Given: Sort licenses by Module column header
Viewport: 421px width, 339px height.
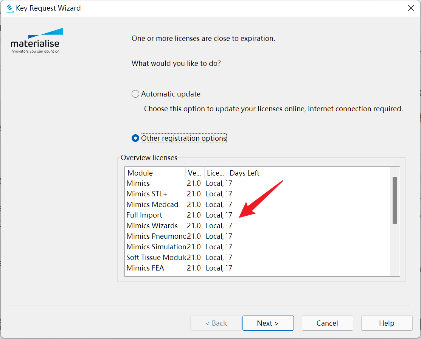Looking at the screenshot, I should pos(155,173).
